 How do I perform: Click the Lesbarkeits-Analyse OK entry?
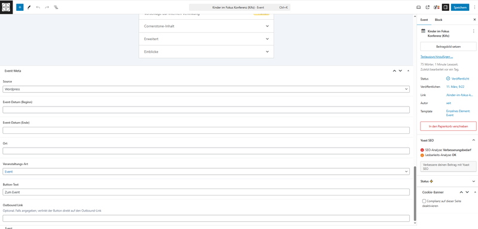click(438, 155)
